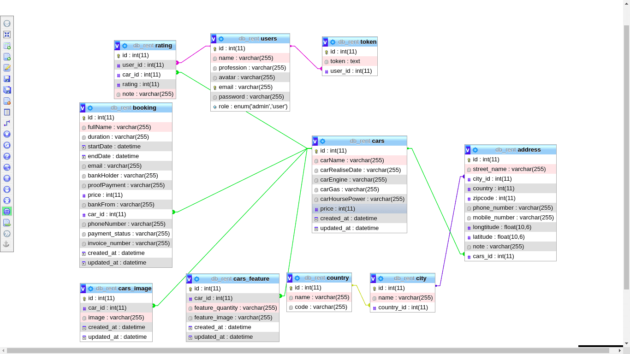Click role : enum('admin','user') row

(250, 106)
